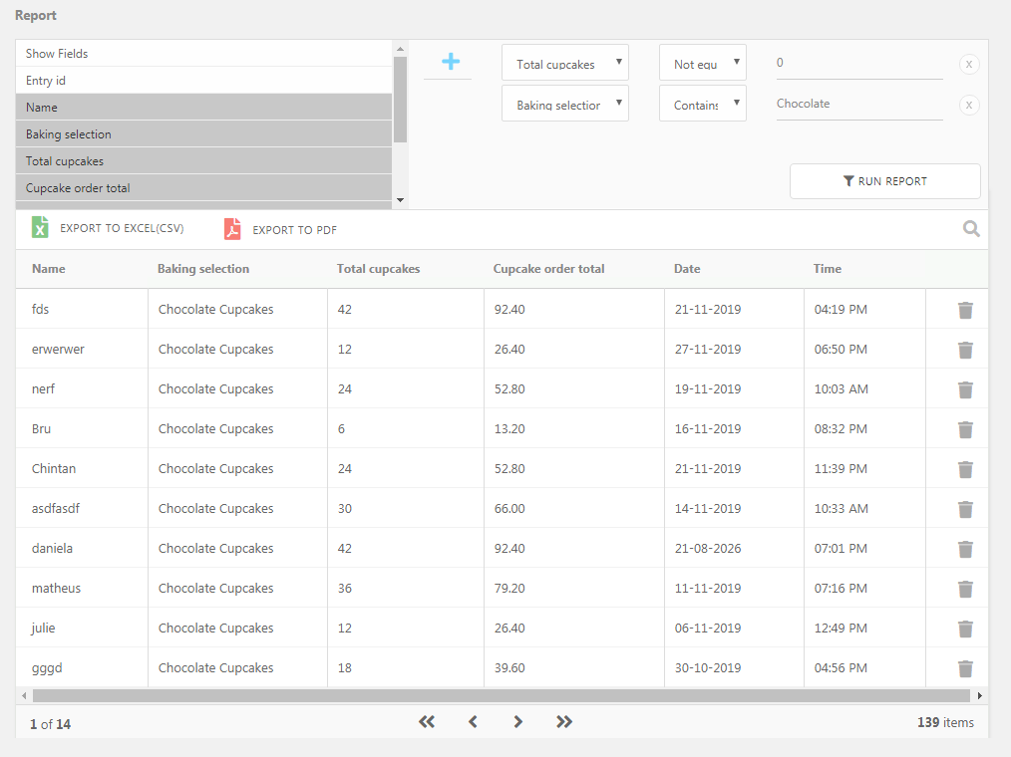This screenshot has height=757, width=1011.
Task: Go to the next page
Action: tap(517, 721)
